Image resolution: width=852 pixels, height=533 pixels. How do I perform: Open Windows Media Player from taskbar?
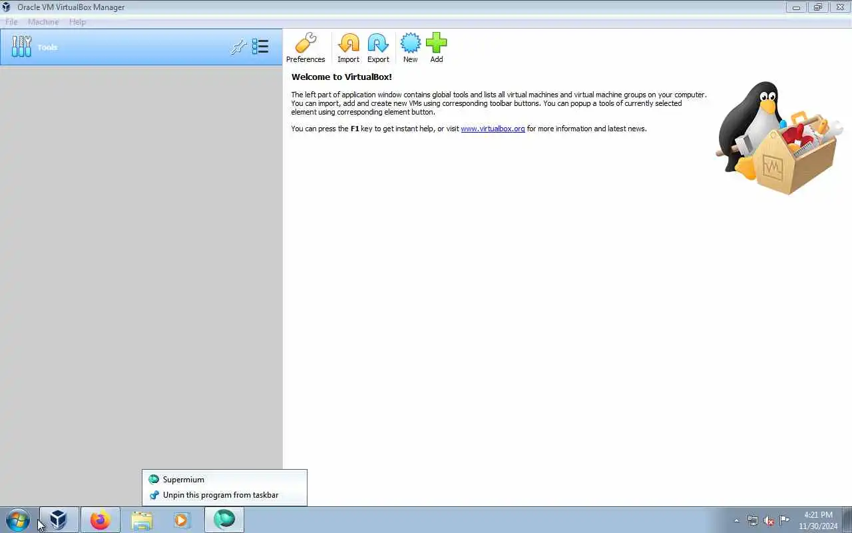point(183,520)
